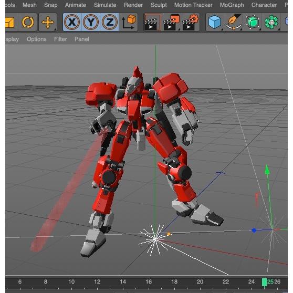This screenshot has width=293, height=293.
Task: Open the Motion Tracker menu
Action: tap(193, 5)
